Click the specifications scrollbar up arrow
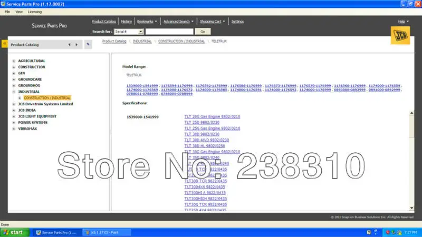The height and width of the screenshot is (237, 422). [x=411, y=113]
